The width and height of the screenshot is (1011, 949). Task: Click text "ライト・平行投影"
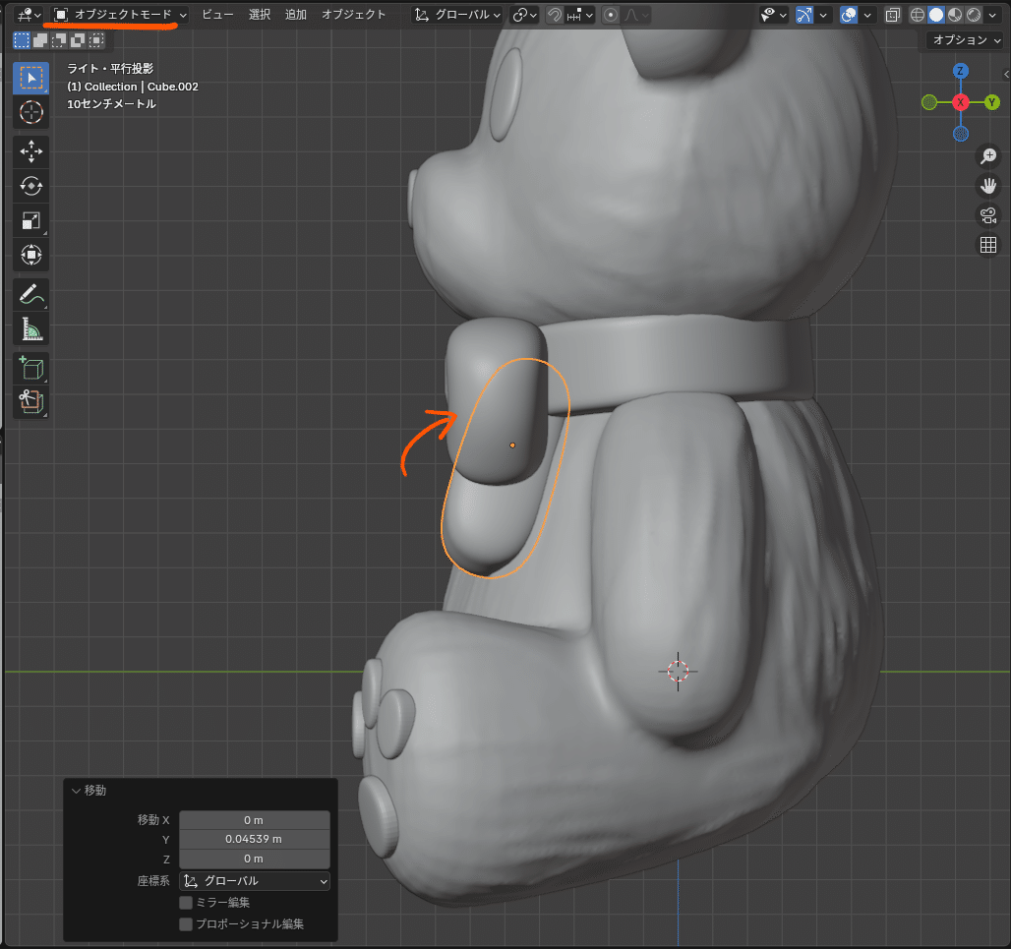[110, 68]
